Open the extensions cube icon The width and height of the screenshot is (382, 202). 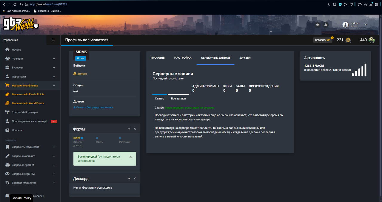point(360,4)
